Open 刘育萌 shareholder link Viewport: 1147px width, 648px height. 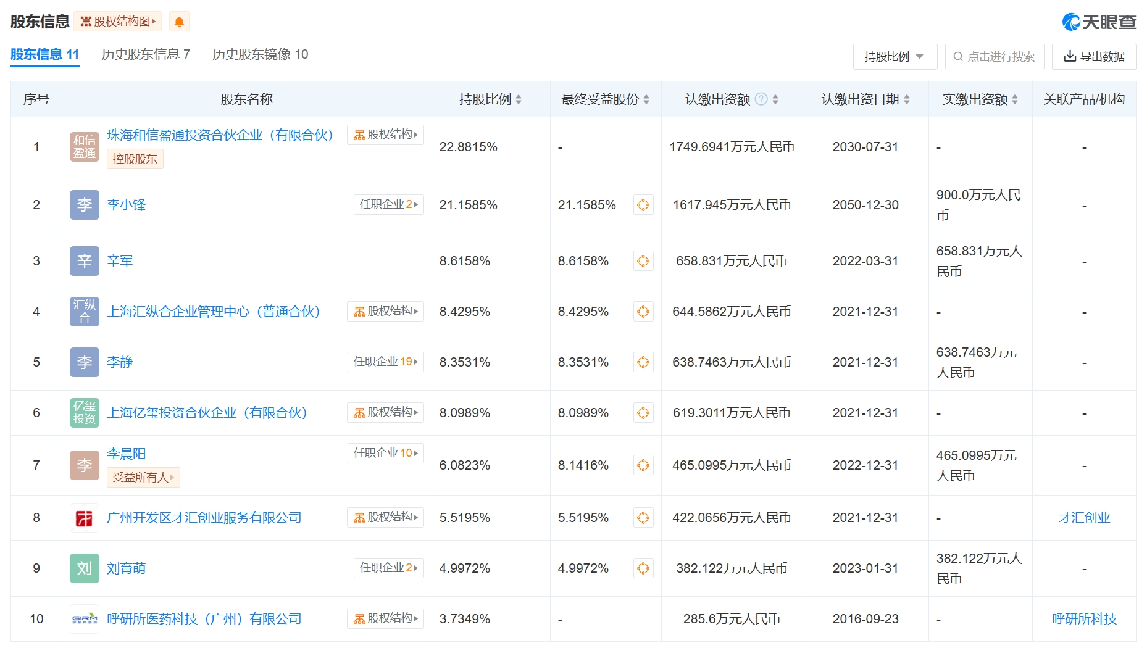coord(127,568)
